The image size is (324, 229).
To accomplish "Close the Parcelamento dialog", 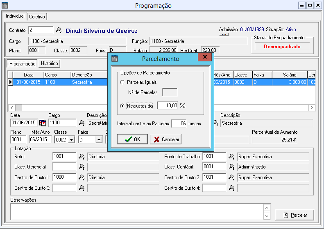I will pos(204,58).
